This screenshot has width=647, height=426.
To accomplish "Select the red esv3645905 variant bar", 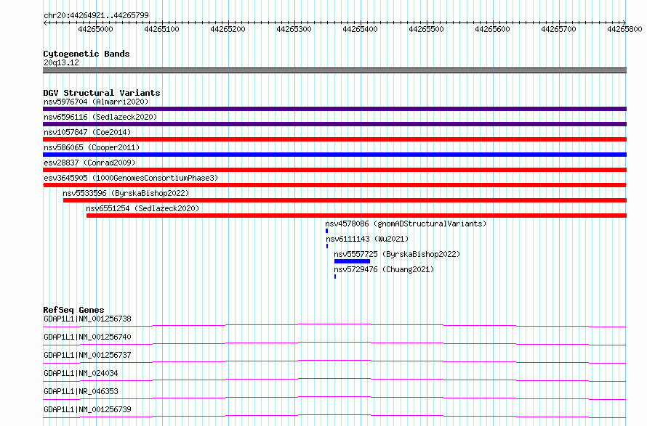I will (334, 185).
